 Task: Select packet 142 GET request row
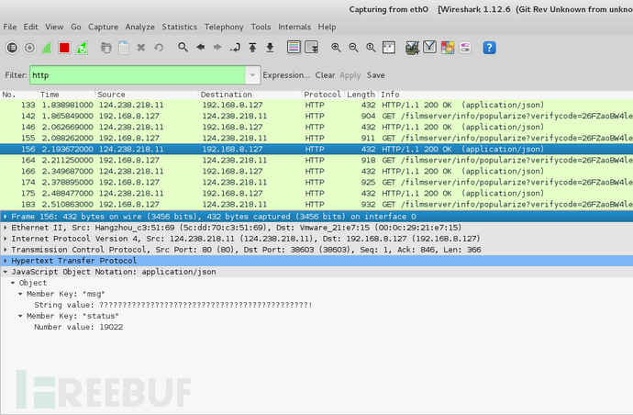pos(316,116)
